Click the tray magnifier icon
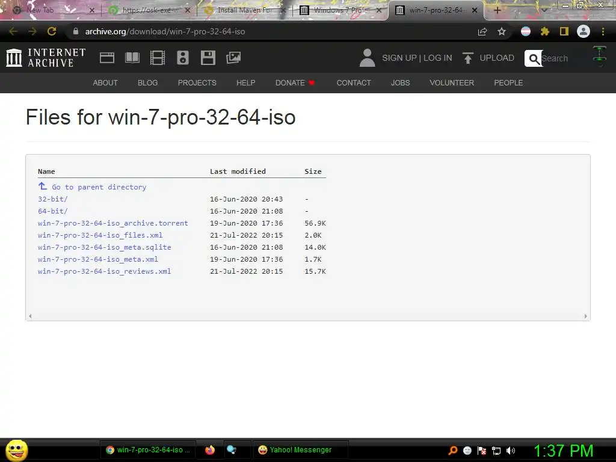 click(453, 450)
